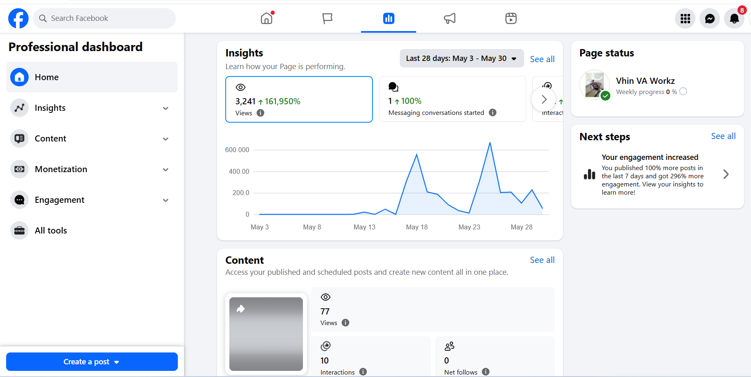Open Insights in the sidebar

click(x=92, y=108)
